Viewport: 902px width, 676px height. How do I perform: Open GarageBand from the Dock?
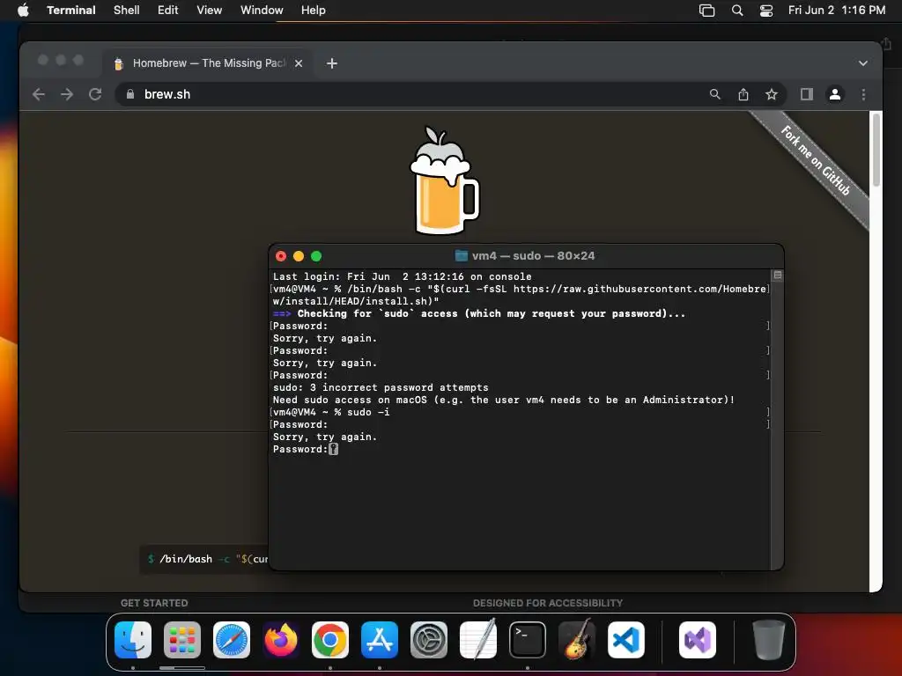[577, 639]
